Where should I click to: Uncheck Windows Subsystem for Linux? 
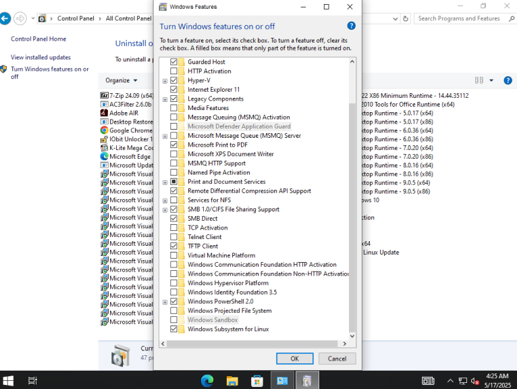pos(173,329)
